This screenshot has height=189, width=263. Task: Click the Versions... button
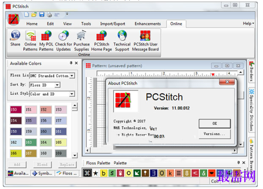[x=215, y=134]
